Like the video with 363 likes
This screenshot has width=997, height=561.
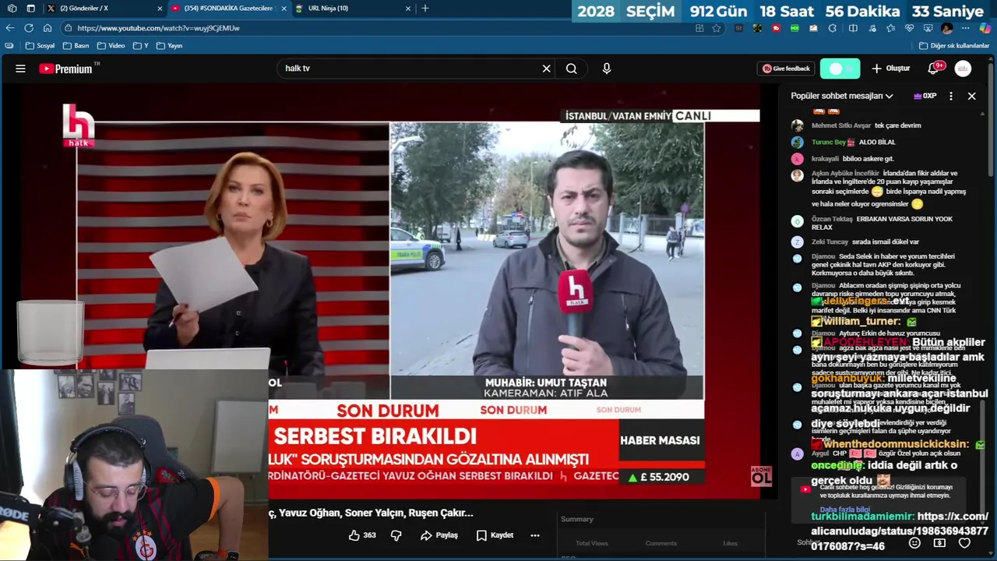(362, 535)
